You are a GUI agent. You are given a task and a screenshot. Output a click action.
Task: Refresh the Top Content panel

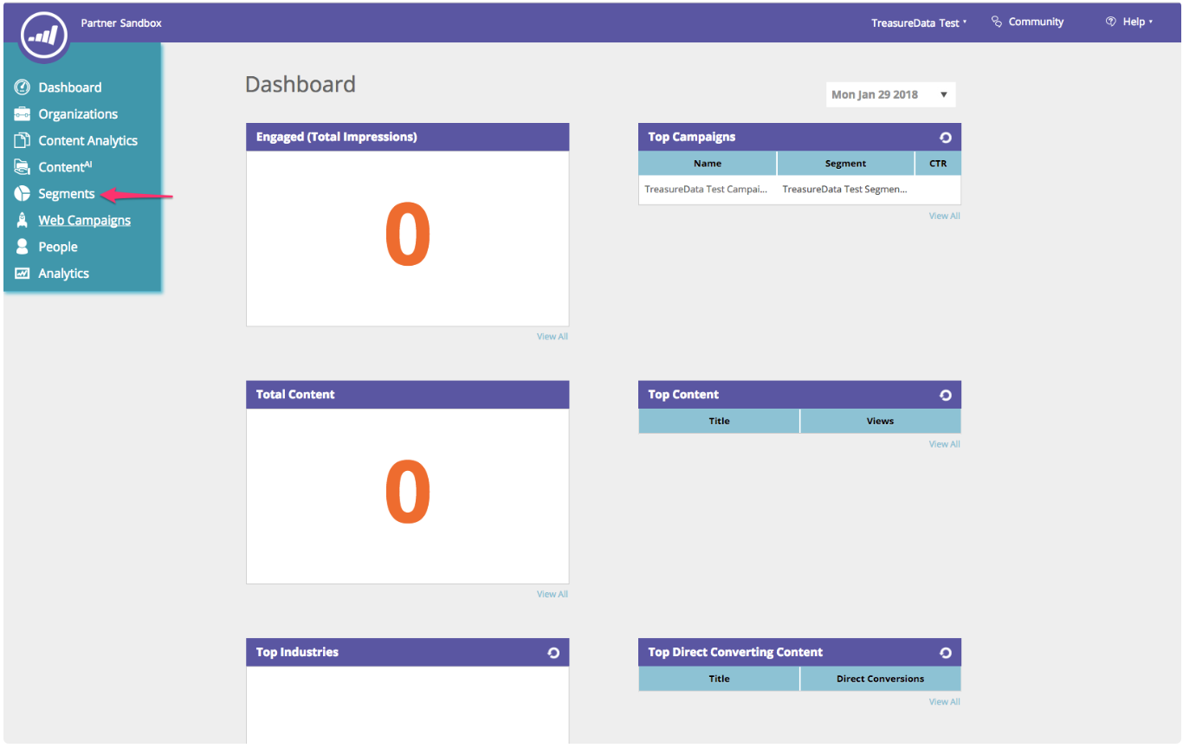click(x=946, y=395)
